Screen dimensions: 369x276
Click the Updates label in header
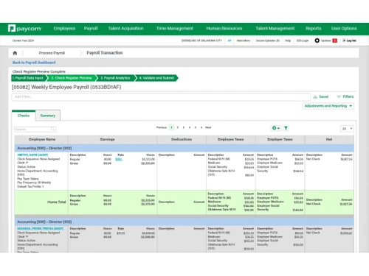coord(326,40)
